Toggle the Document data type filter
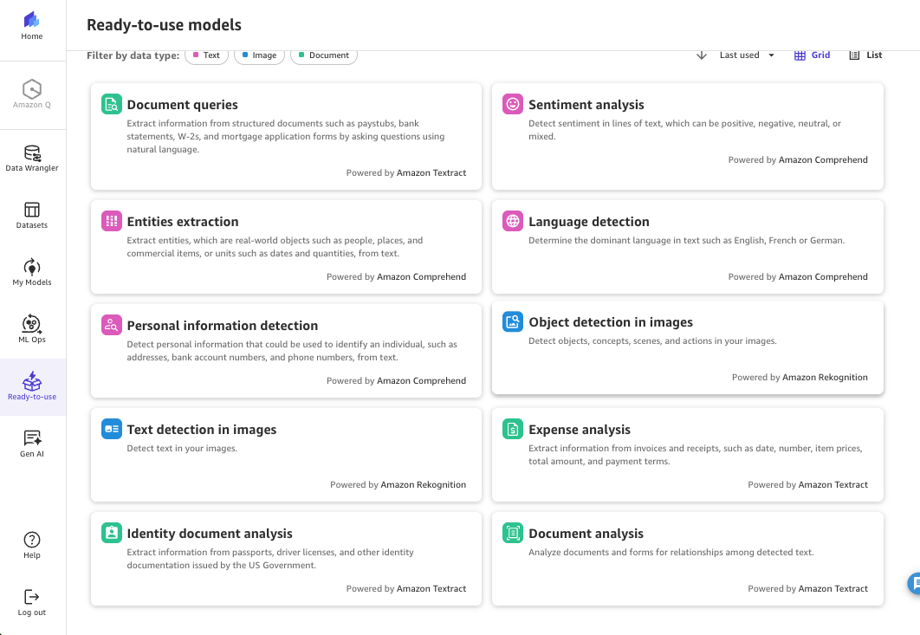 click(x=324, y=55)
